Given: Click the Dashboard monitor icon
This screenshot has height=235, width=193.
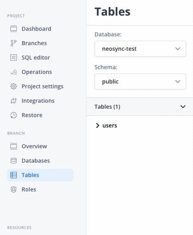Looking at the screenshot, I should [x=14, y=29].
